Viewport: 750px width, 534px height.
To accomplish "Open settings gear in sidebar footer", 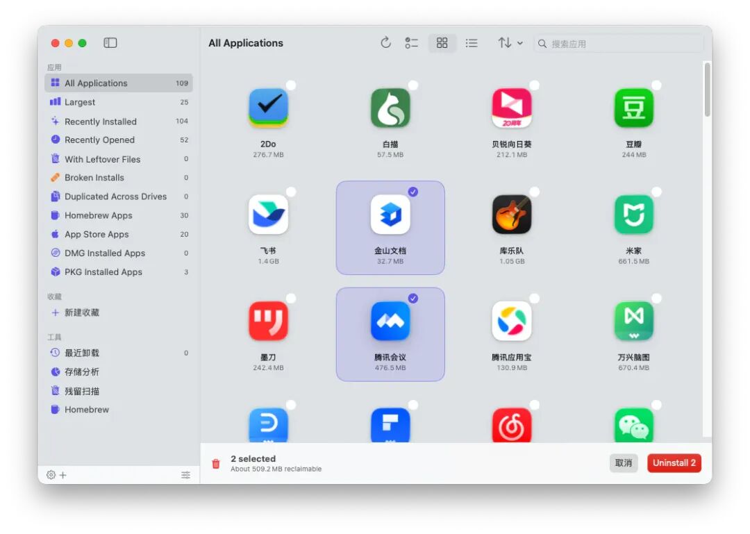I will 51,475.
